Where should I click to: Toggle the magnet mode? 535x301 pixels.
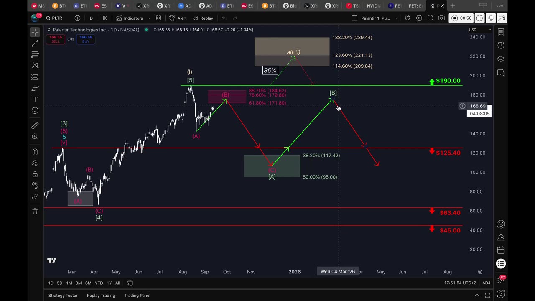click(35, 152)
